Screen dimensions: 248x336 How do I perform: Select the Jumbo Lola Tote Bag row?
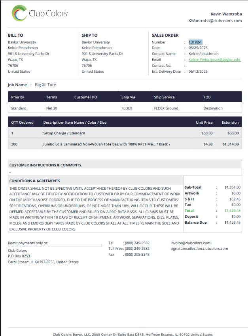[125, 144]
